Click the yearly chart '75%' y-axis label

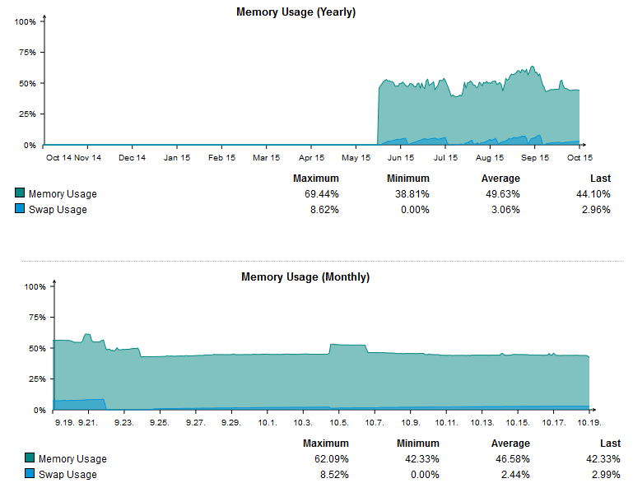27,53
